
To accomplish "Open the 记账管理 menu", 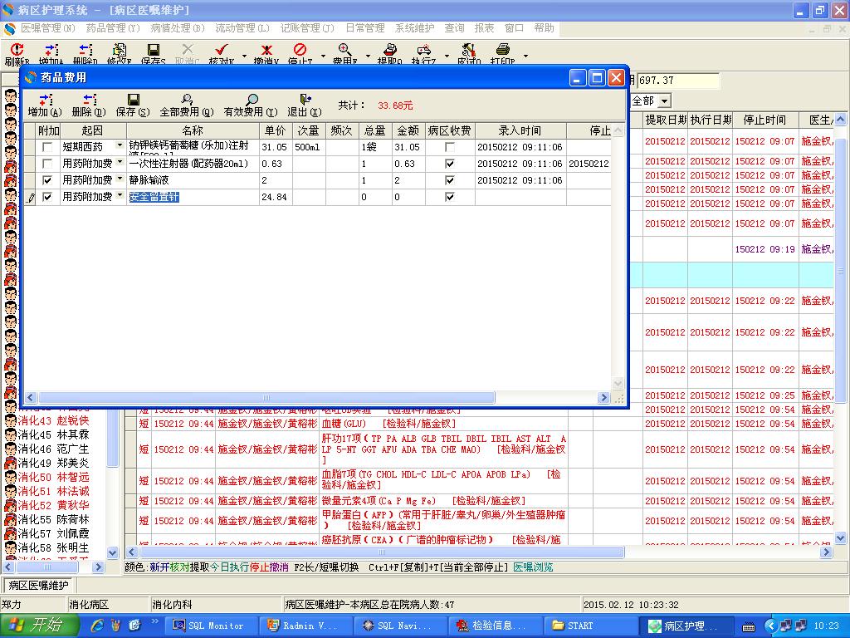I will (x=307, y=28).
